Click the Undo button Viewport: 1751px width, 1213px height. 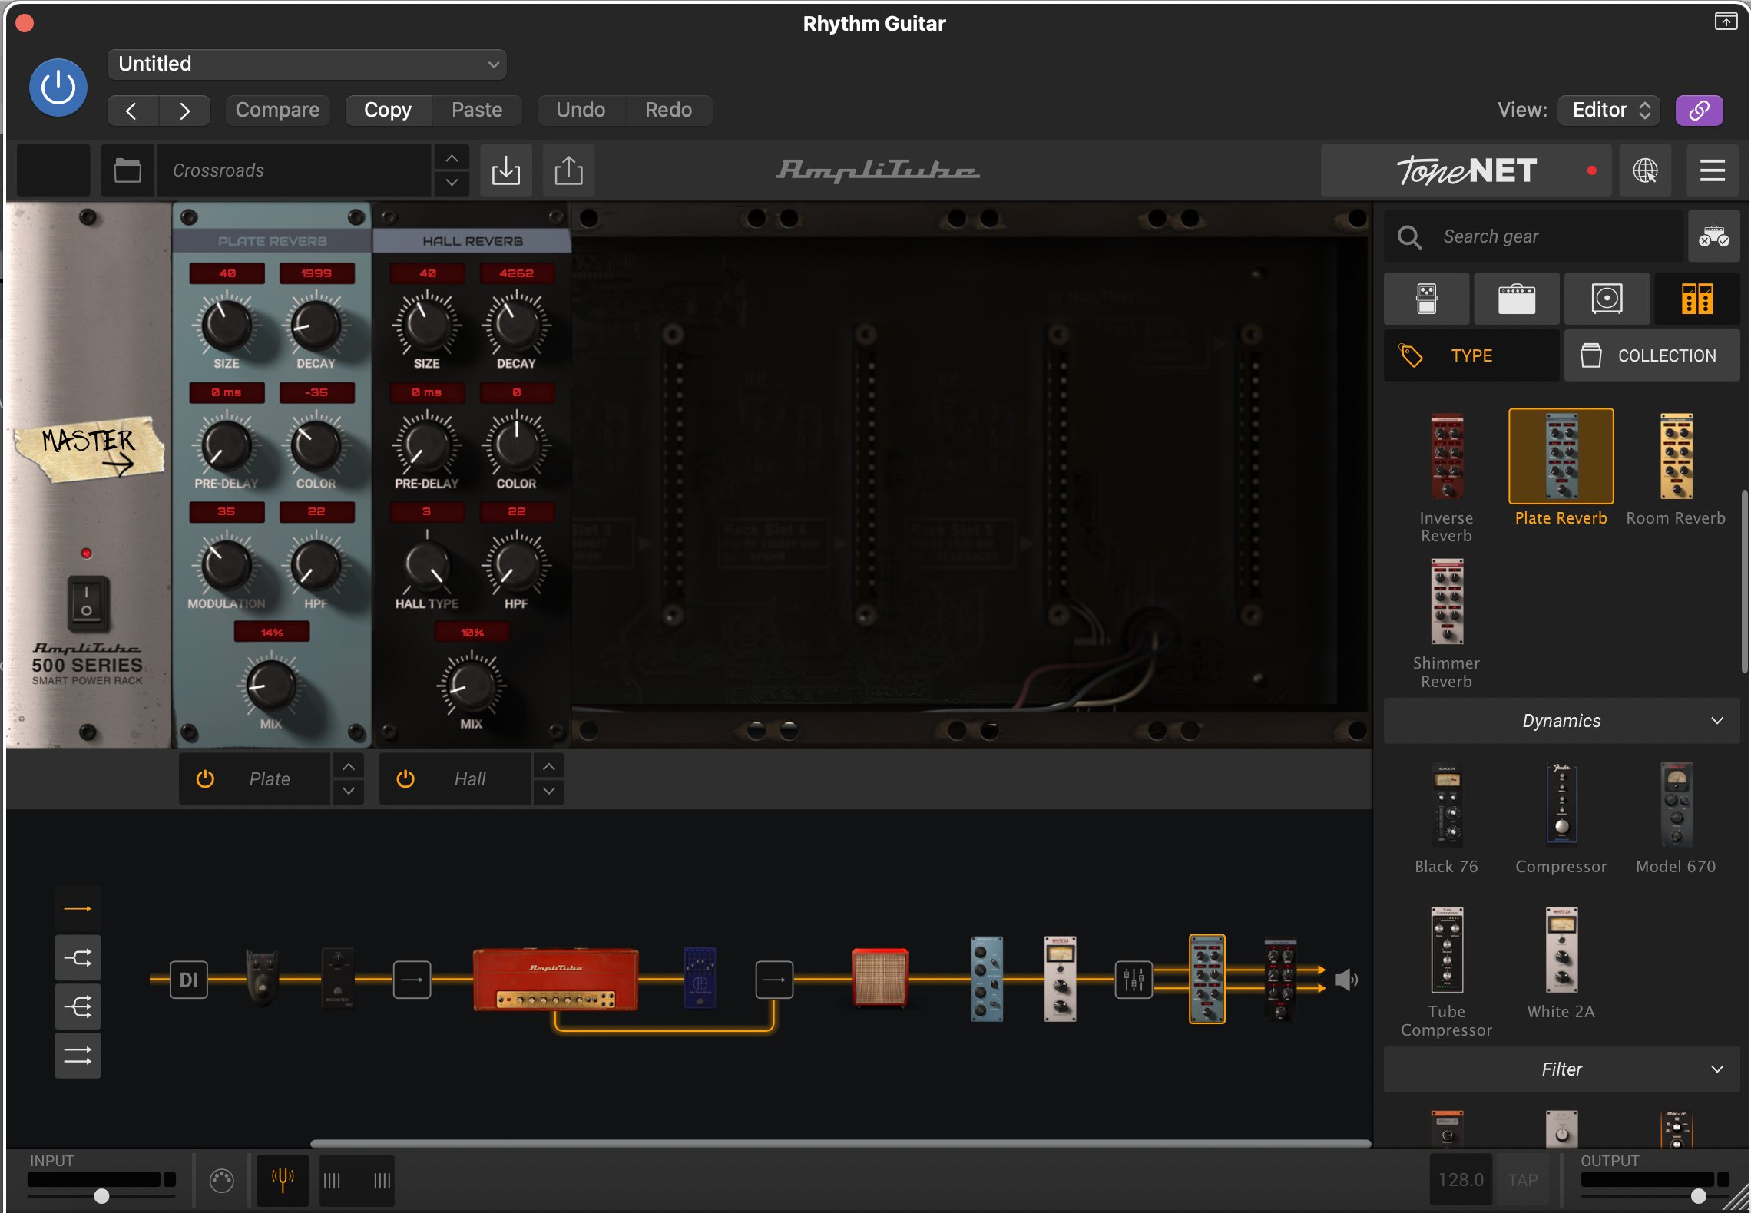581,110
